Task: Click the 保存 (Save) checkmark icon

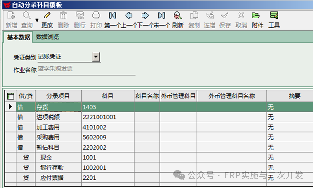Action: coord(225,16)
